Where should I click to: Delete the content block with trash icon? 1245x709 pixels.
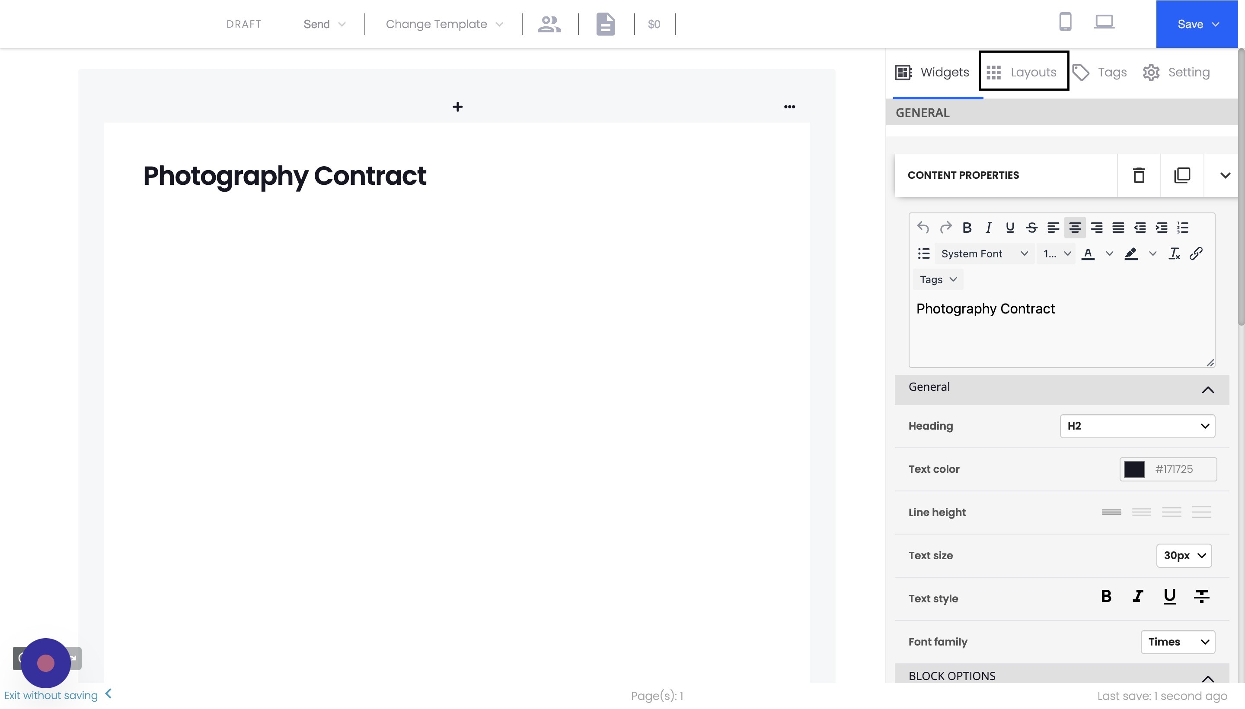coord(1138,175)
